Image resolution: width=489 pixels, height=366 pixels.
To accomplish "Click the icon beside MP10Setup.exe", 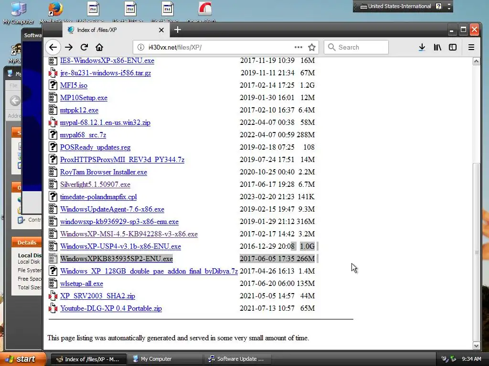I will pyautogui.click(x=53, y=97).
